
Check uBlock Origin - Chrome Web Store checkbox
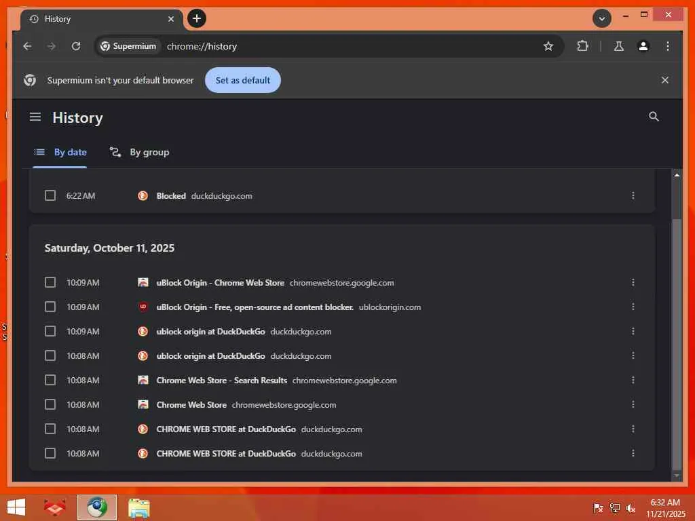[x=50, y=282]
